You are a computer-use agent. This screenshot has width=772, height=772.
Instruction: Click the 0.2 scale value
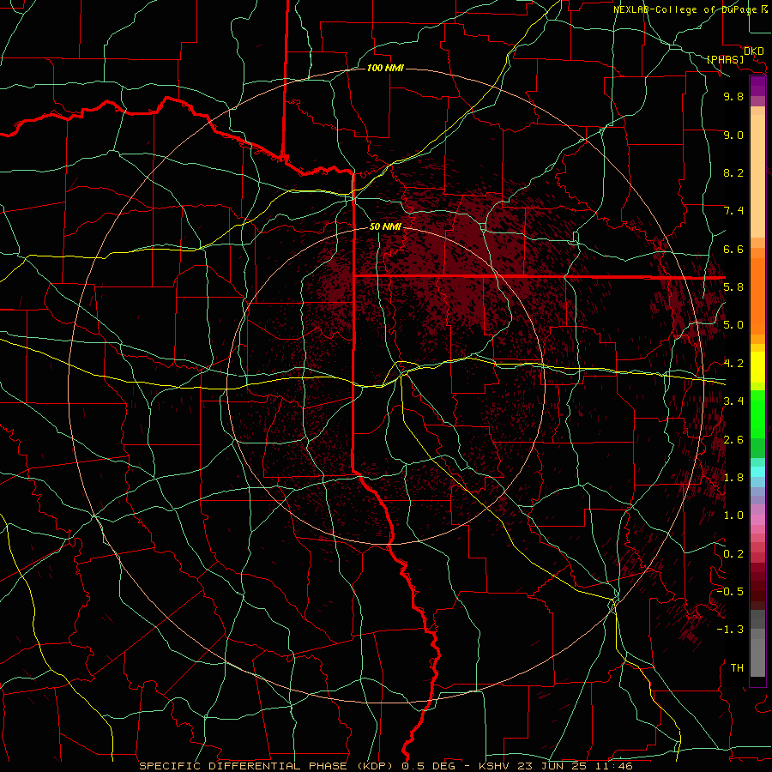click(x=733, y=554)
